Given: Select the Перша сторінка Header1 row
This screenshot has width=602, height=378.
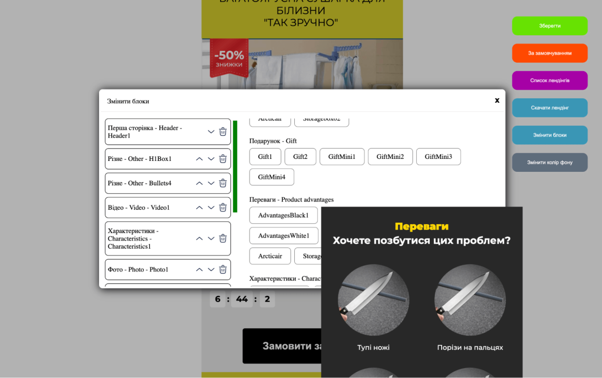Looking at the screenshot, I should tap(168, 132).
